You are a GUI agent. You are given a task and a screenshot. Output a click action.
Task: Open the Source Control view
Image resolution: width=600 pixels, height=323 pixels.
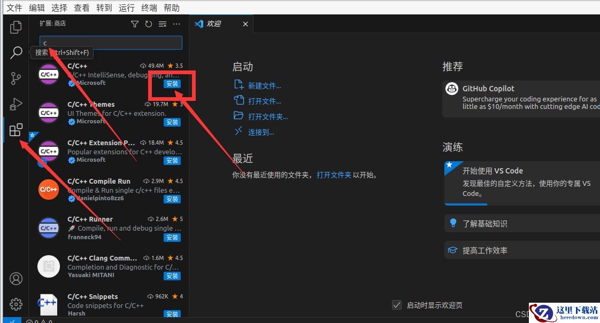click(16, 78)
